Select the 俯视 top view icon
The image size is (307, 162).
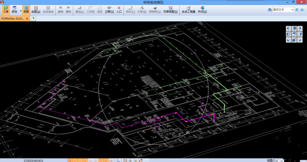point(14,10)
